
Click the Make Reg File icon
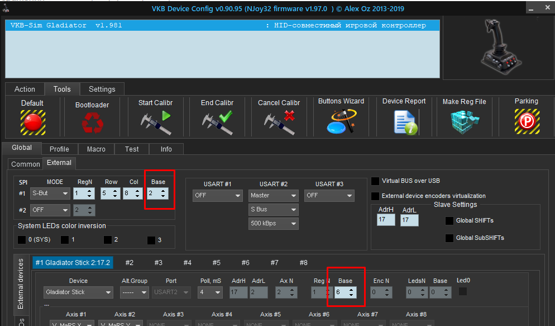coord(464,121)
